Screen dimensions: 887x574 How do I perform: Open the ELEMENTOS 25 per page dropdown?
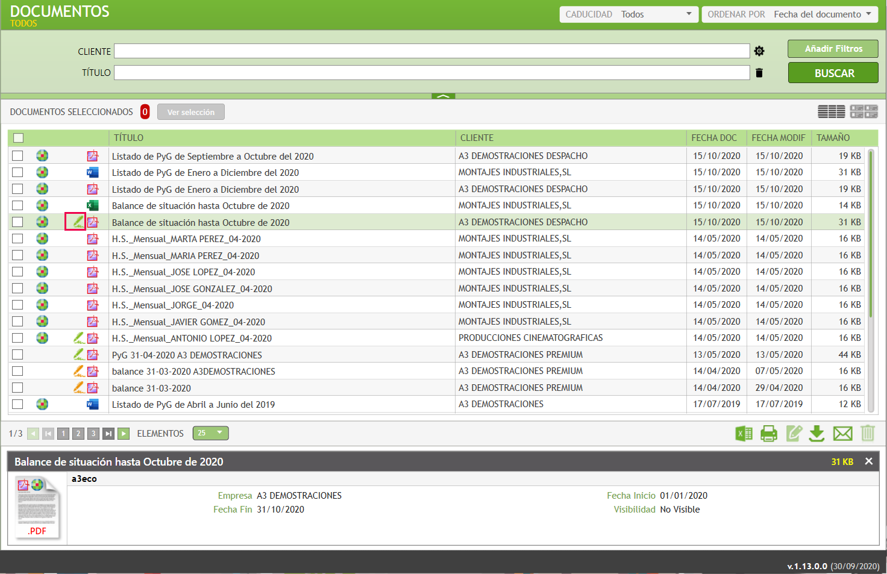click(210, 433)
